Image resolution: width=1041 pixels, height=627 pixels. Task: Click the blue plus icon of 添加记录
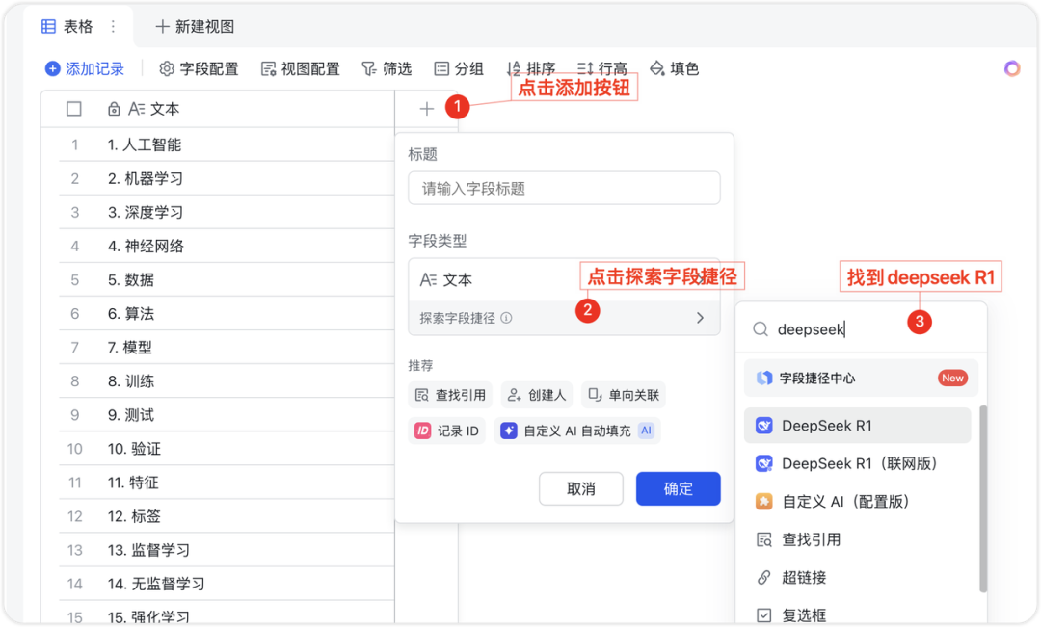(52, 68)
